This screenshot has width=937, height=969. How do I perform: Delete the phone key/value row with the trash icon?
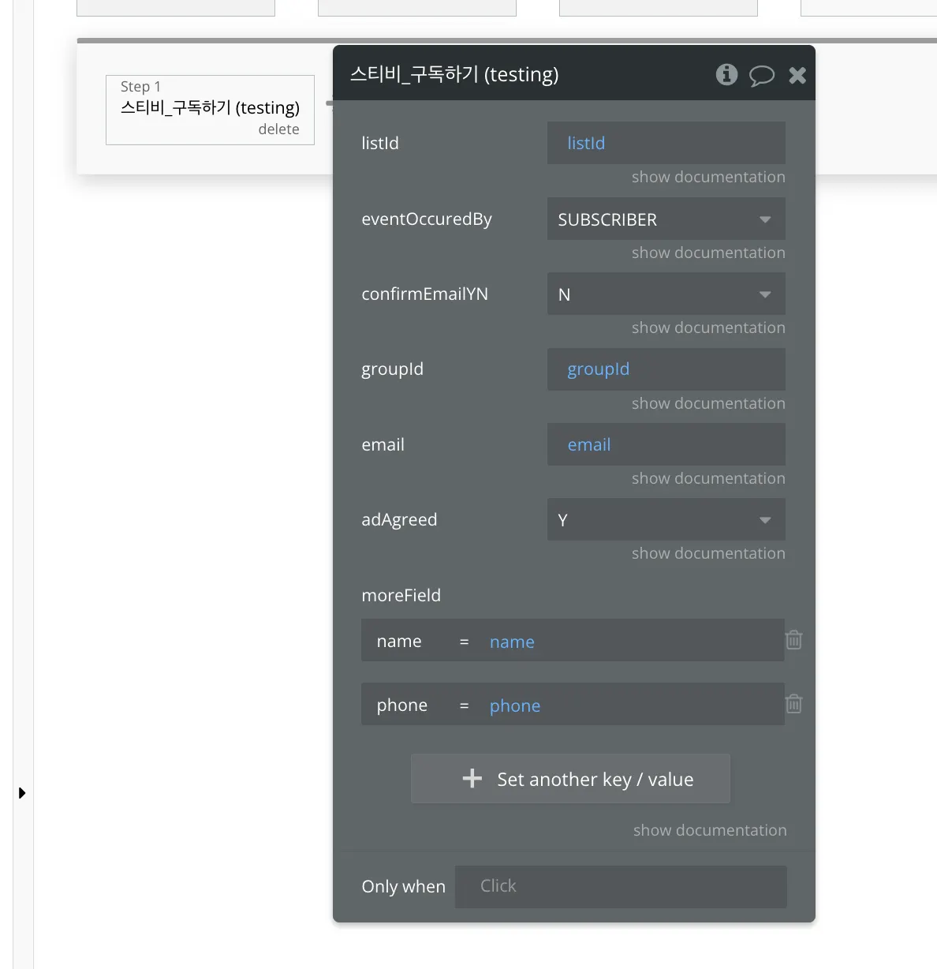[x=794, y=704]
